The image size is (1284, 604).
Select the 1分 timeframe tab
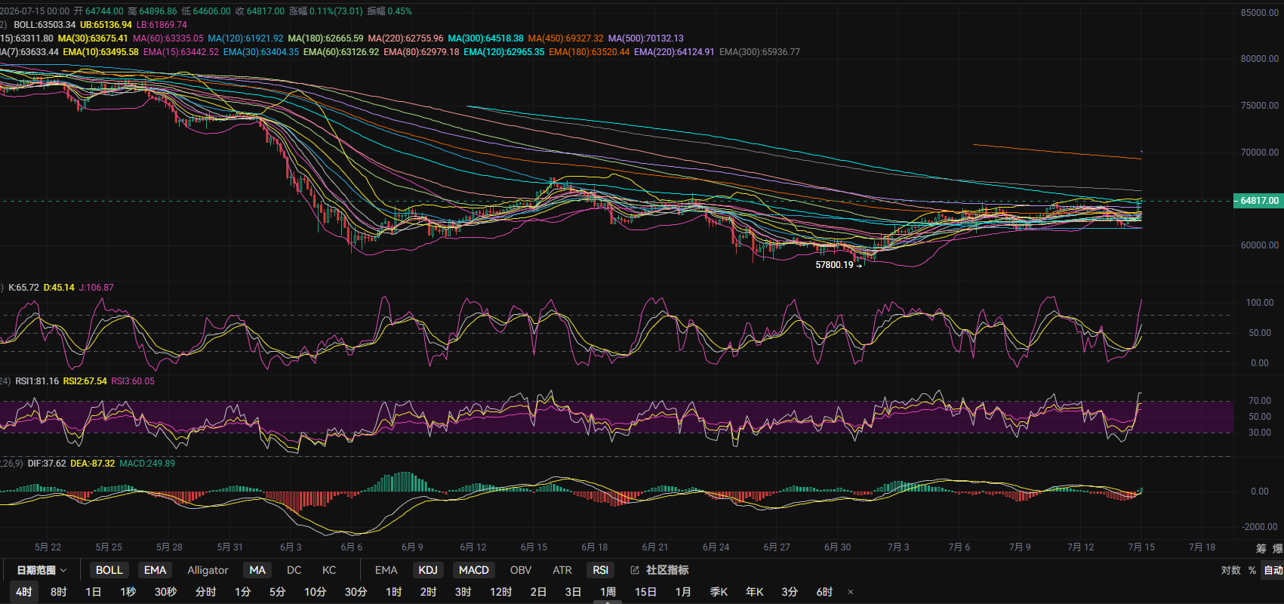(243, 592)
